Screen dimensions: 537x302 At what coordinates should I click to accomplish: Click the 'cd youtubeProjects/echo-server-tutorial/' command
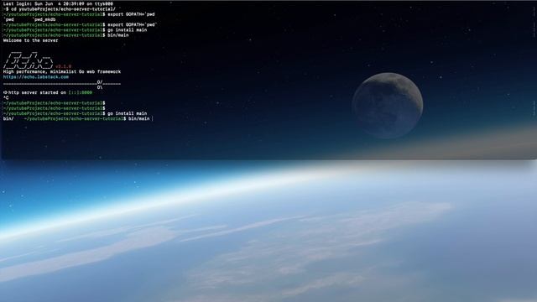[64, 9]
